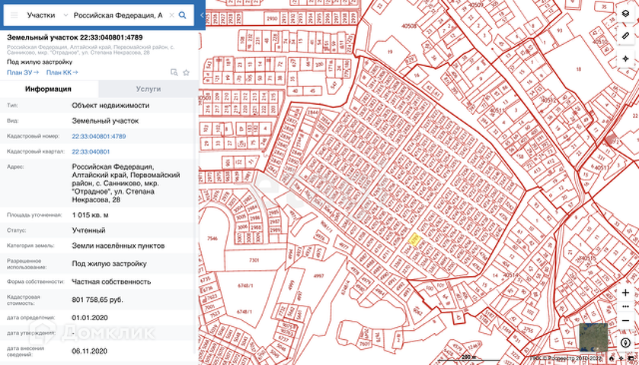The height and width of the screenshot is (365, 639).
Task: Open the map layers panel
Action: (x=625, y=14)
